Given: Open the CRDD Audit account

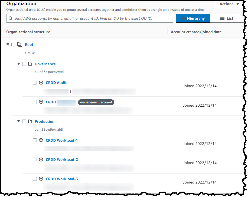Looking at the screenshot, I should point(56,83).
